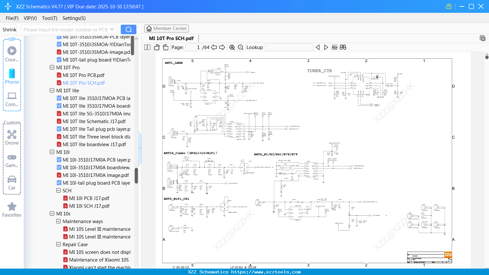Open the Settings(S) menu
489x275 pixels.
click(74, 18)
